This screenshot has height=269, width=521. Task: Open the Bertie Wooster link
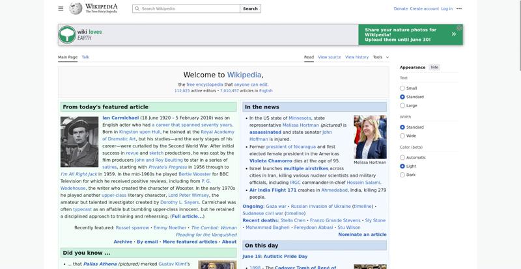(x=195, y=174)
